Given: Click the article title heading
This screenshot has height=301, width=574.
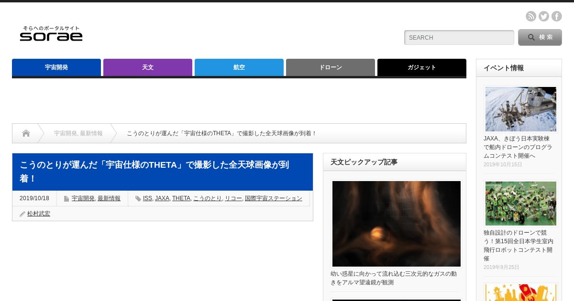Looking at the screenshot, I should (x=154, y=172).
